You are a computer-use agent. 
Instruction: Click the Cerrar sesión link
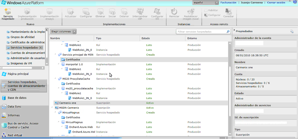pyautogui.click(x=276, y=3)
